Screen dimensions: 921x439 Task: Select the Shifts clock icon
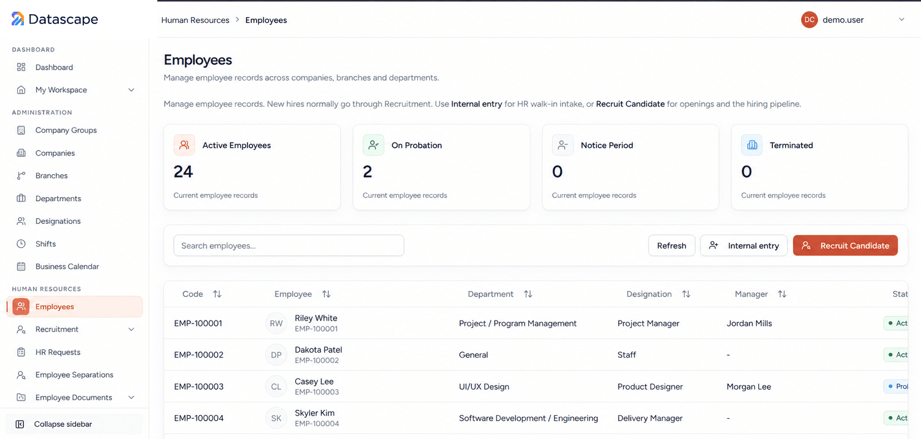coord(21,244)
